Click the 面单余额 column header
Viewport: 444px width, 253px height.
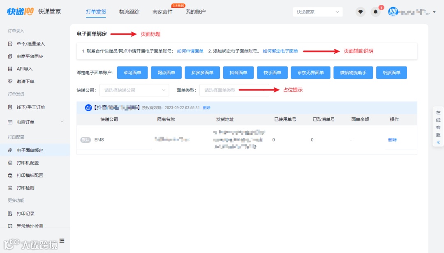(x=360, y=119)
